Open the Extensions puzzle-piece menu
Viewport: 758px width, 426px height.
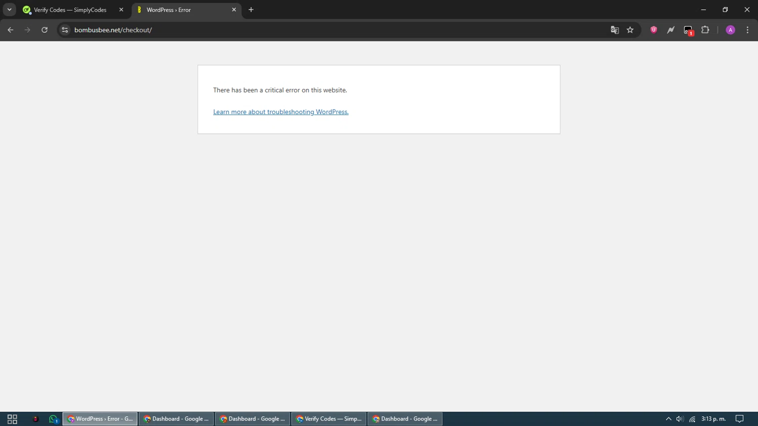click(x=705, y=30)
